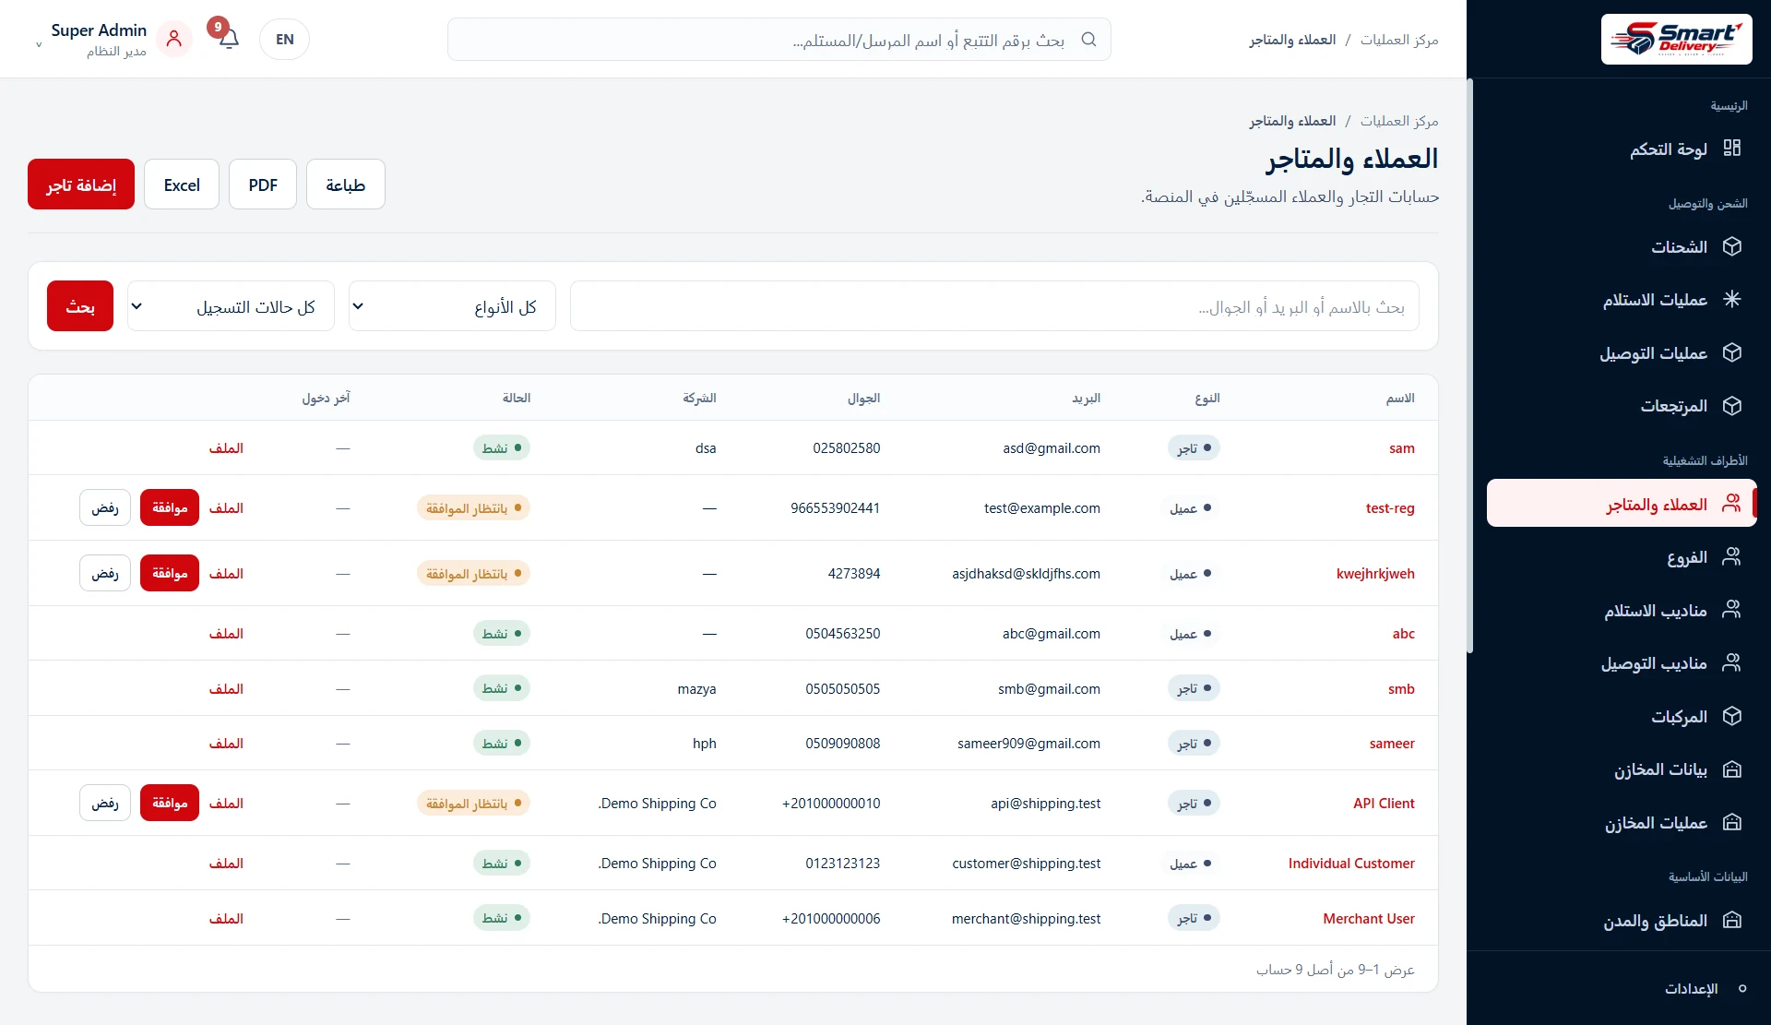The height and width of the screenshot is (1025, 1771).
Task: Click the warehouse icon beside عمليات المخازن
Action: 1731,822
